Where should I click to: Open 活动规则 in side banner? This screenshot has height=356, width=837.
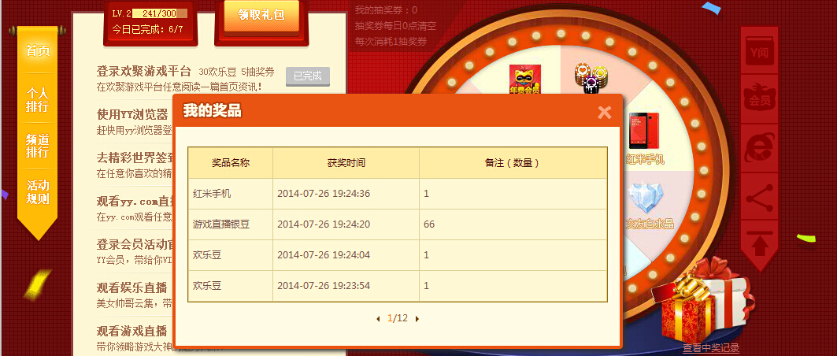point(37,192)
